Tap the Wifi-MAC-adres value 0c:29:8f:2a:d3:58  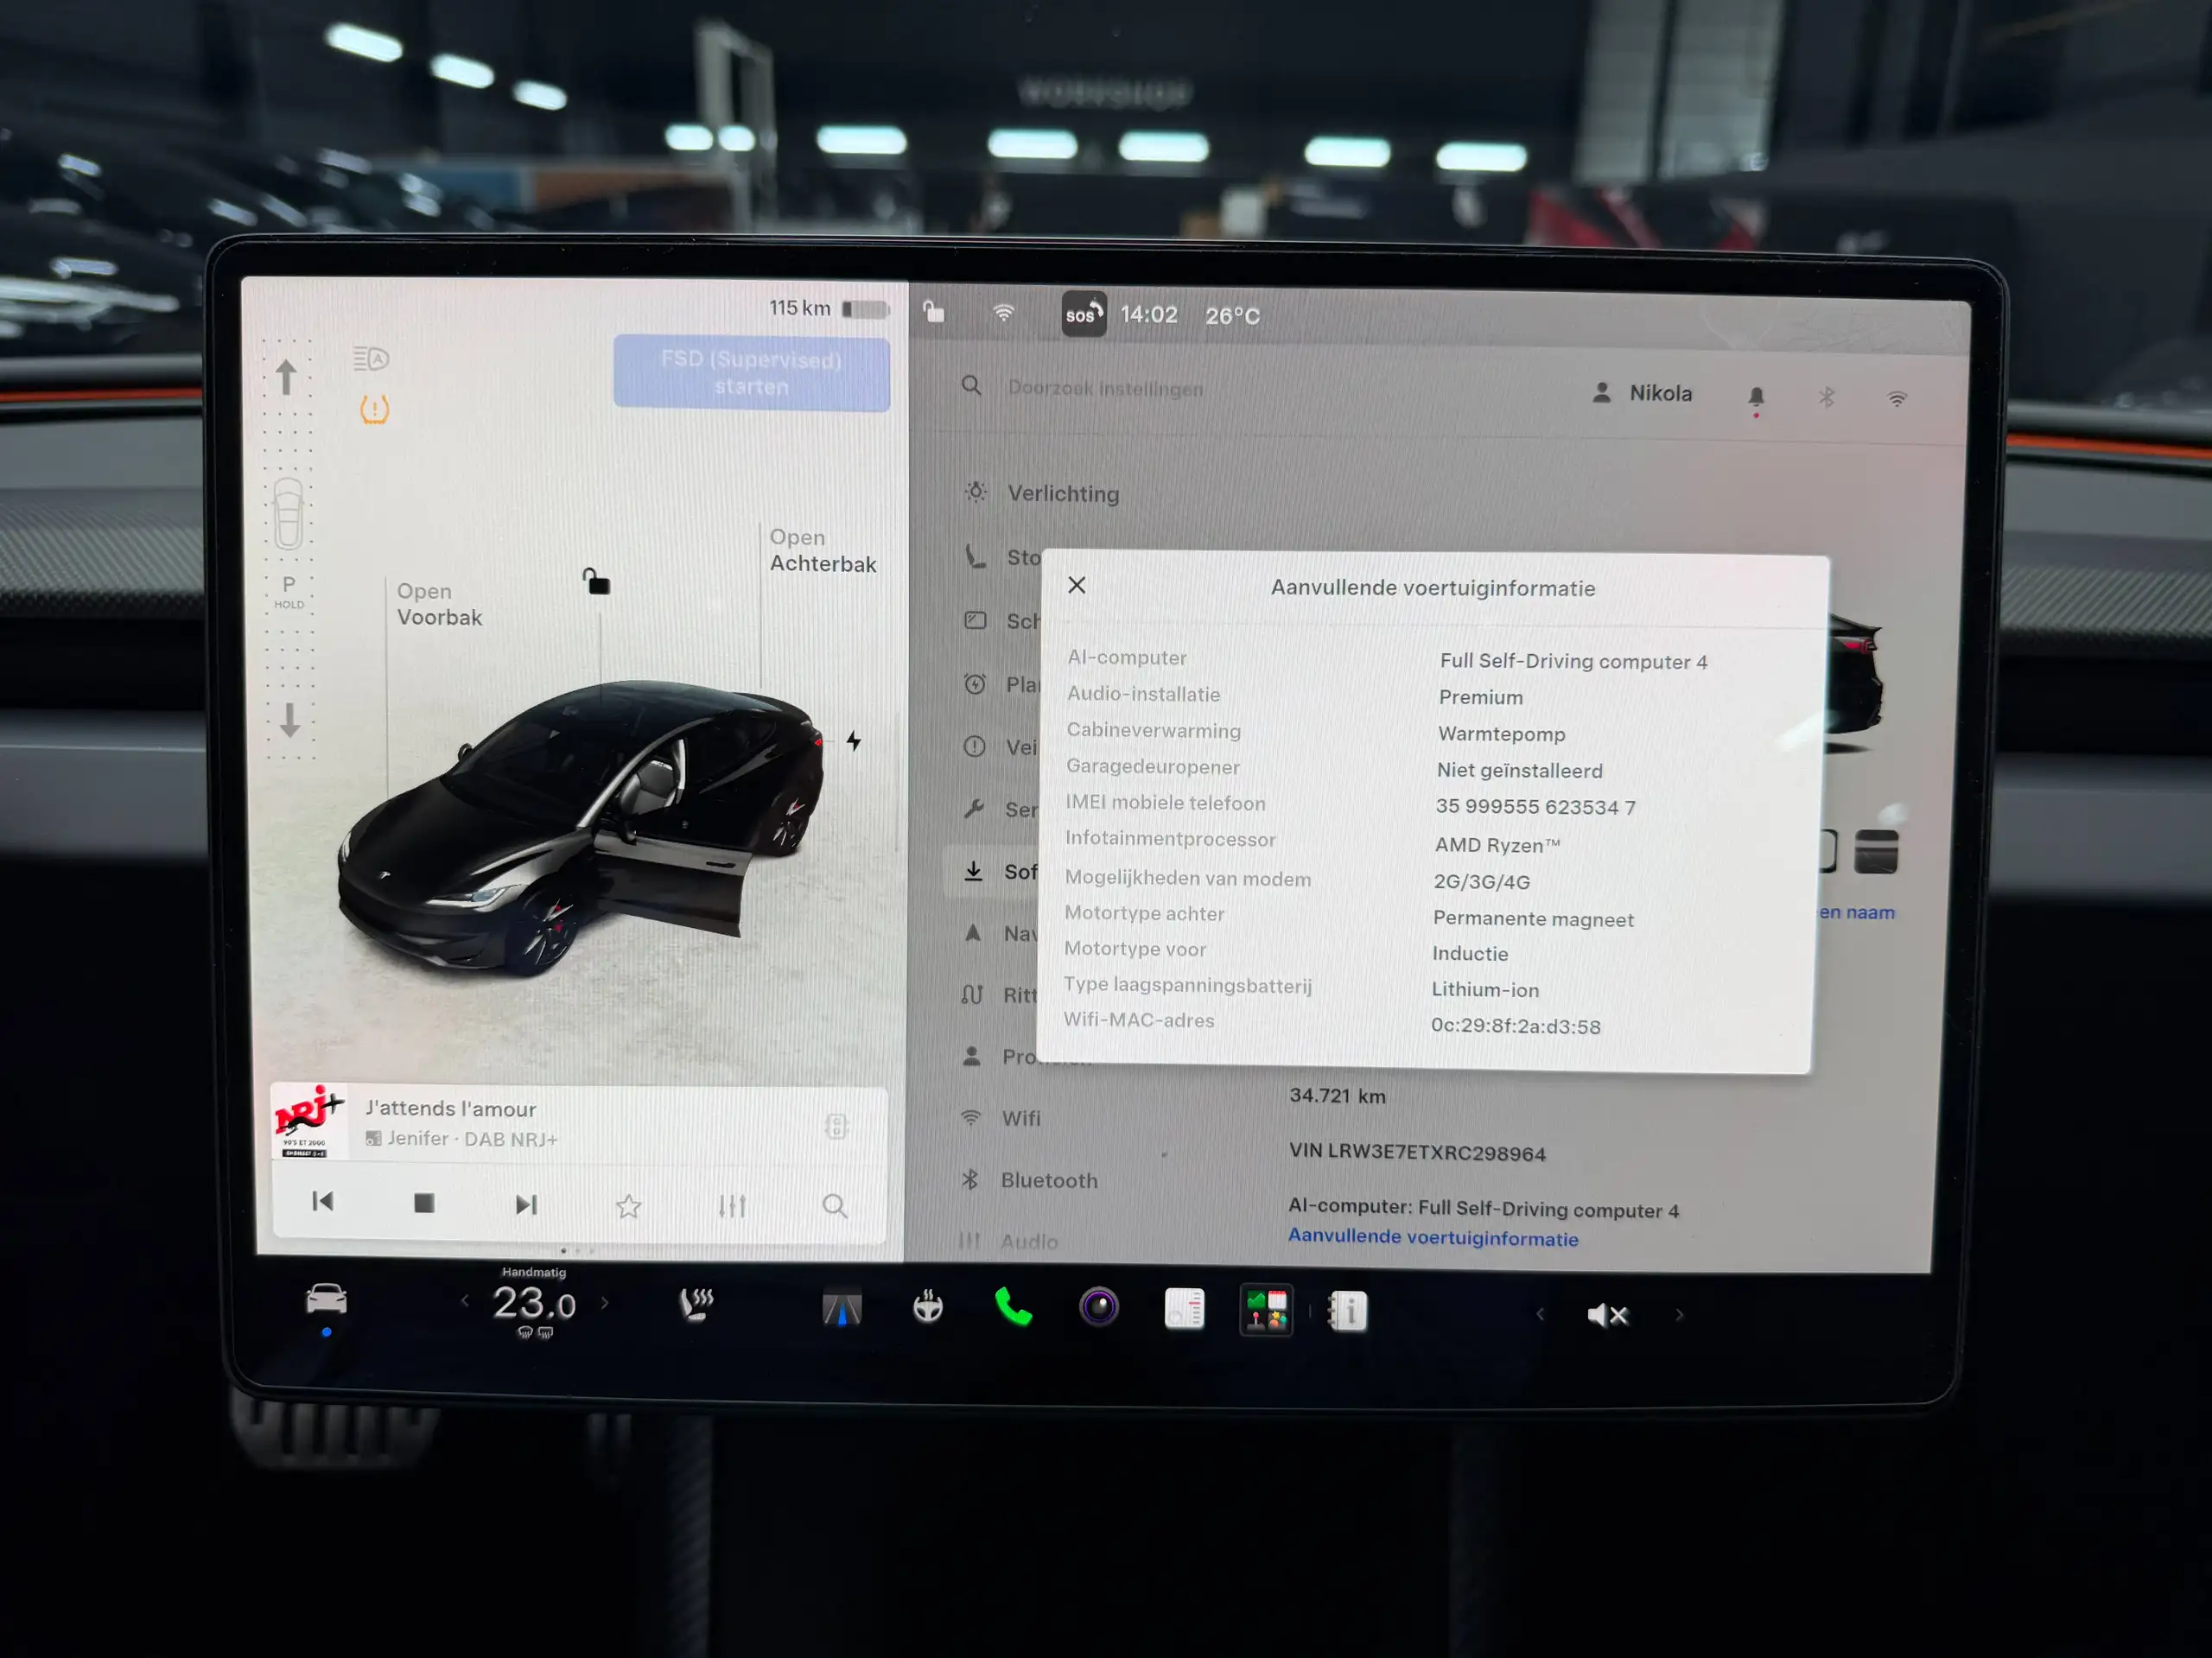(1515, 1026)
